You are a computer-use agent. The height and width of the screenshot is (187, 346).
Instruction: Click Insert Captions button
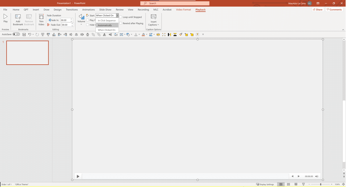[154, 20]
